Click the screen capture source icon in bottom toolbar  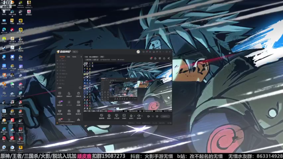102,116
